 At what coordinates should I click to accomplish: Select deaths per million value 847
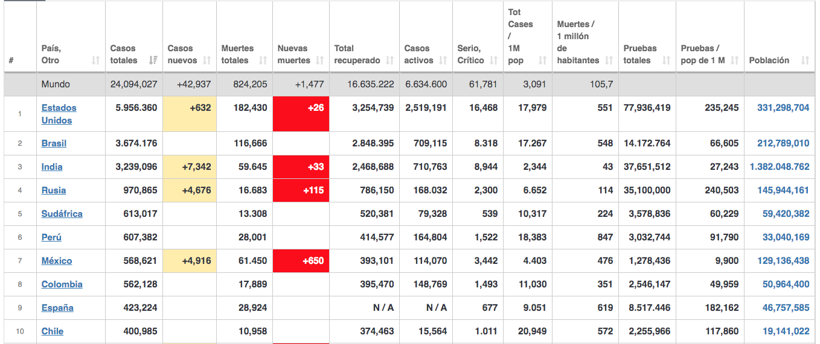tap(605, 237)
